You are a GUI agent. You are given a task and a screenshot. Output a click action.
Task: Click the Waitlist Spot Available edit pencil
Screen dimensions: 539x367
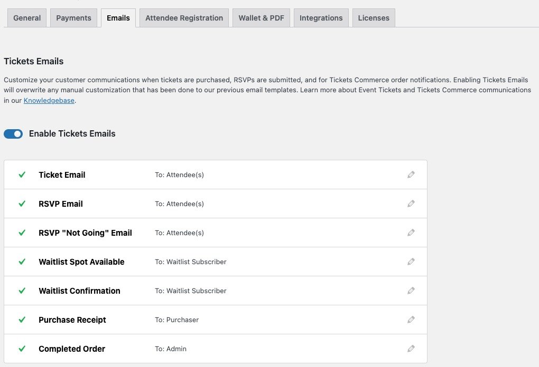(x=411, y=262)
